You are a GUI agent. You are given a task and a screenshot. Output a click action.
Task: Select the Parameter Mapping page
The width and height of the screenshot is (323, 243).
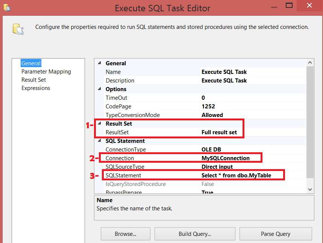click(46, 71)
